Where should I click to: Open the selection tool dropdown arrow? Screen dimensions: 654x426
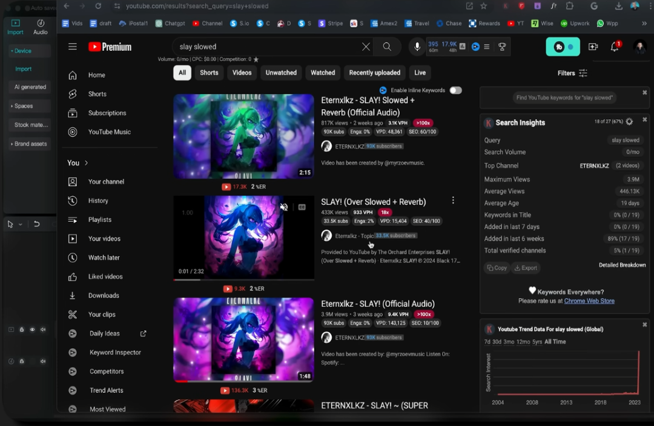click(20, 224)
